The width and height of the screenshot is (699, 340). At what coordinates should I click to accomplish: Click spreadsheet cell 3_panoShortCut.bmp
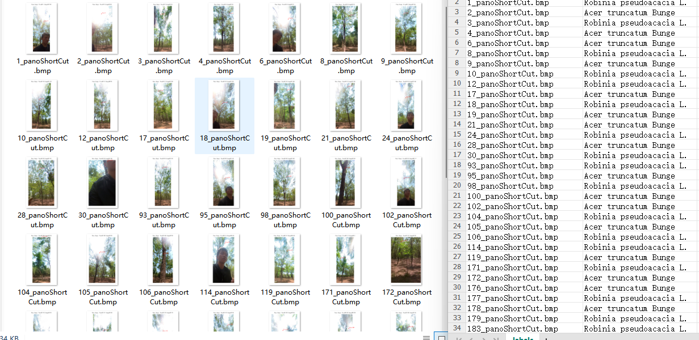pyautogui.click(x=524, y=22)
